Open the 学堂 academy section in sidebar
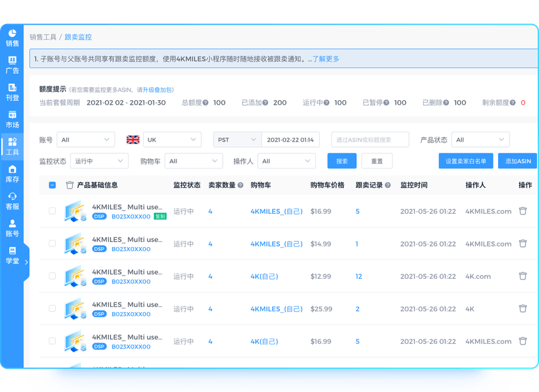The image size is (539, 392). click(12, 255)
